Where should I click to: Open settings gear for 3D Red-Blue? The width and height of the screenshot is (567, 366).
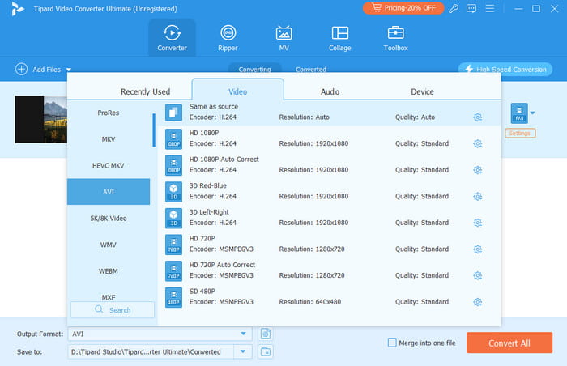pos(478,197)
